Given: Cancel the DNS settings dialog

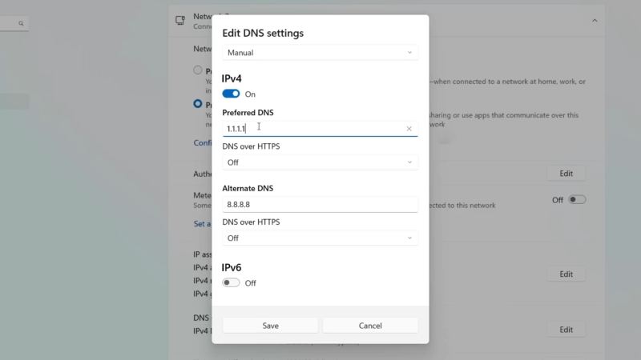Looking at the screenshot, I should click(x=370, y=326).
